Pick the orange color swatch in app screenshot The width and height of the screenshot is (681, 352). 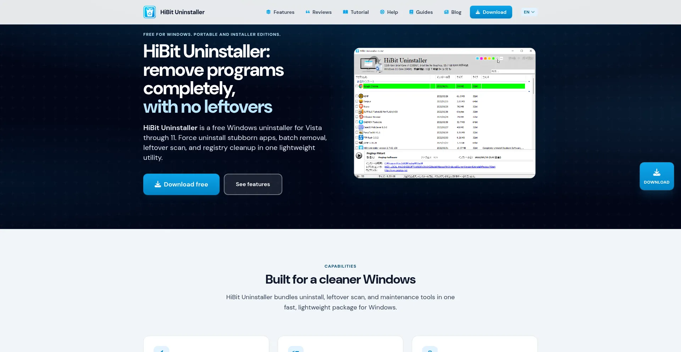485,58
